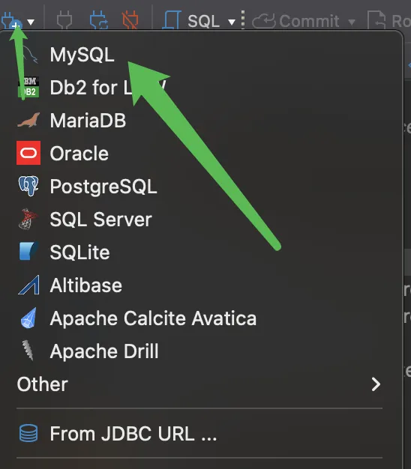Click the Commit button in toolbar
Viewport: 411px width, 469px height.
(295, 21)
